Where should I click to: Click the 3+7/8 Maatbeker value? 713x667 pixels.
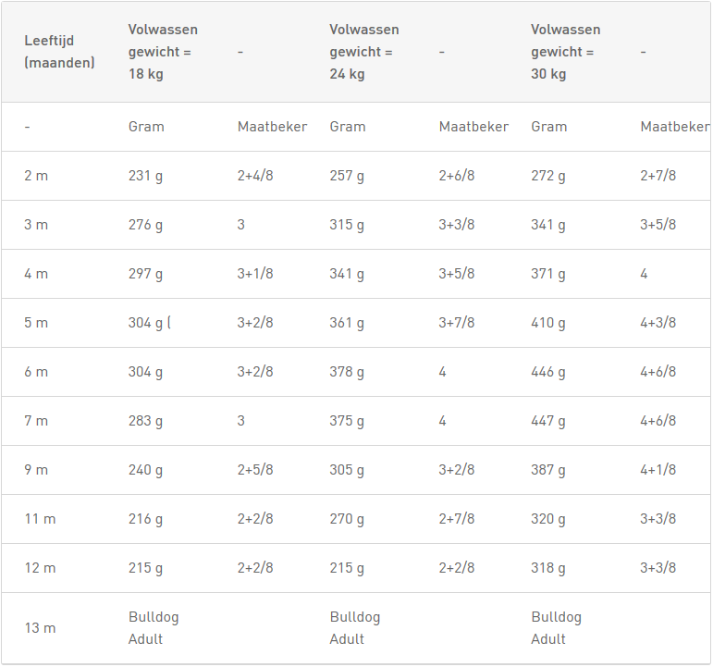point(457,323)
